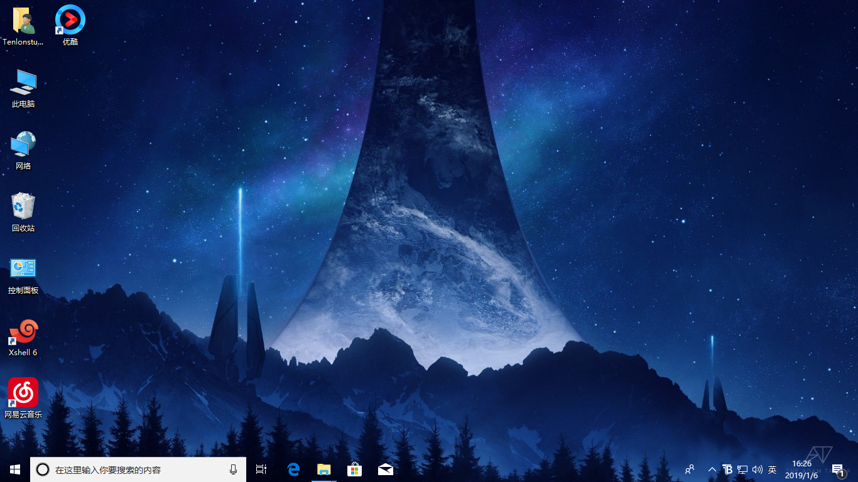This screenshot has height=482, width=858.
Task: Open the Mail app from the taskbar
Action: tap(385, 469)
